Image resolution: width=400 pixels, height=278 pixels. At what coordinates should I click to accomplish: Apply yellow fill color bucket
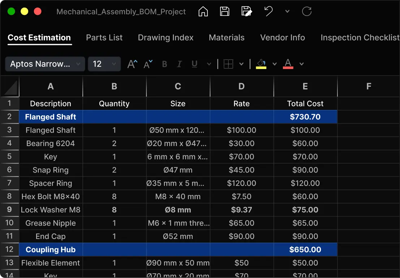click(x=261, y=64)
